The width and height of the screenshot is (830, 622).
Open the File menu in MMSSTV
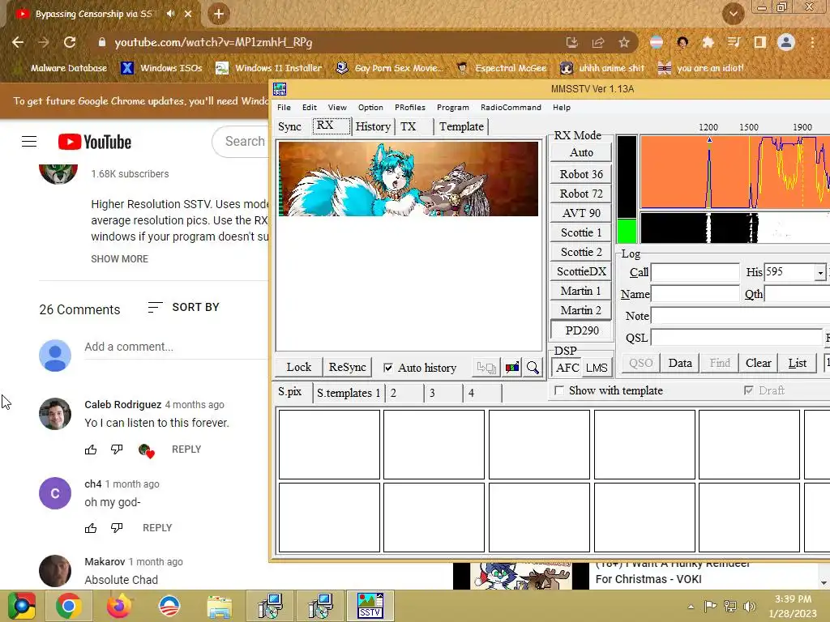(284, 108)
